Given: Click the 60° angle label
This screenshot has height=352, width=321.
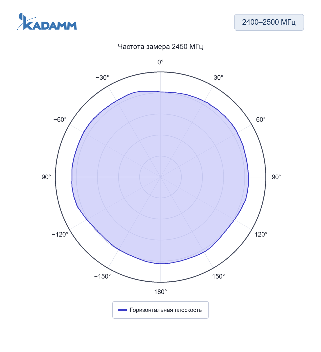Looking at the screenshot, I should pos(261,119).
